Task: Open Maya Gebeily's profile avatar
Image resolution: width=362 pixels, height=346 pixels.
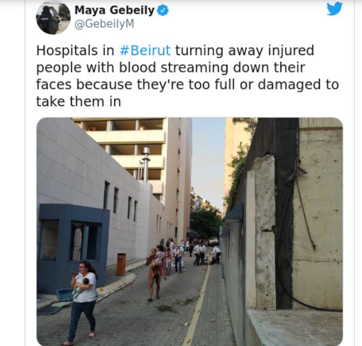Action: tap(53, 18)
